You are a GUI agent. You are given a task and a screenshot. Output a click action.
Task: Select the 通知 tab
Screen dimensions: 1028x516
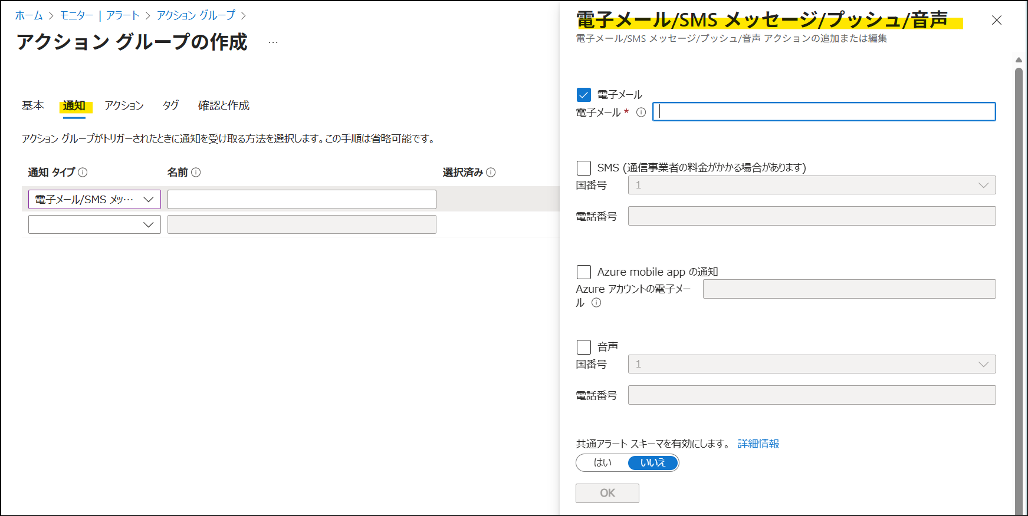coord(74,106)
